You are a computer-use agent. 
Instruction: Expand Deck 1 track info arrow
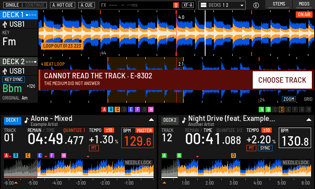tap(151, 120)
